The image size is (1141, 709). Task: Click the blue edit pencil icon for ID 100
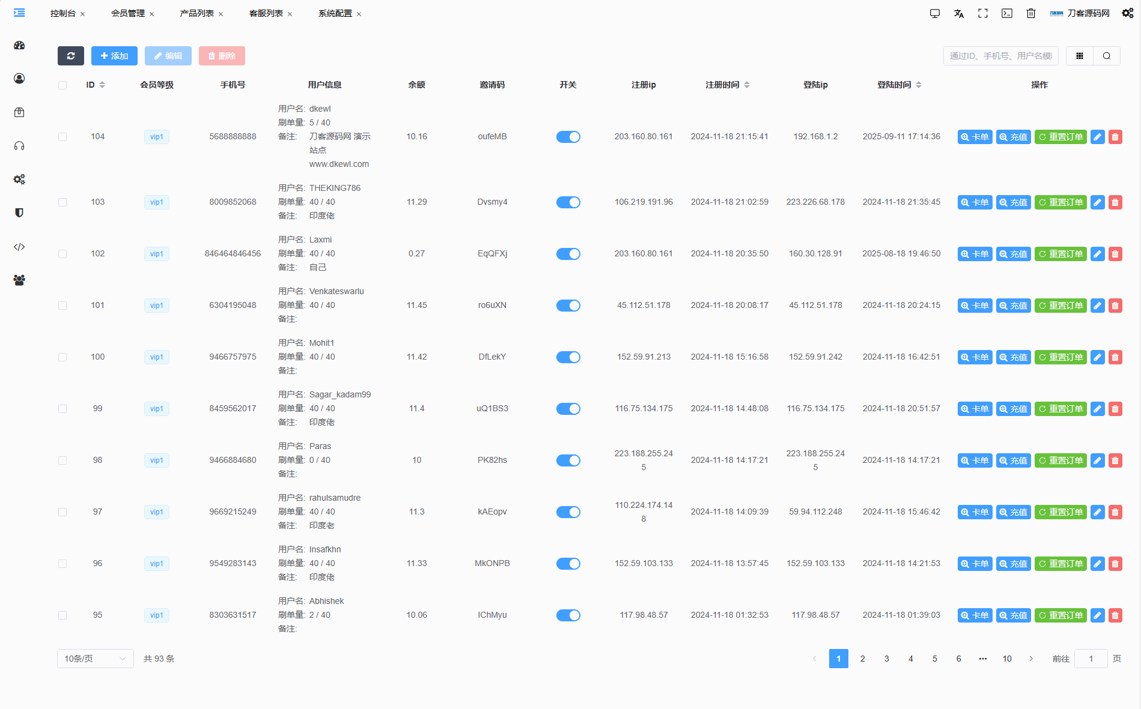click(1097, 357)
